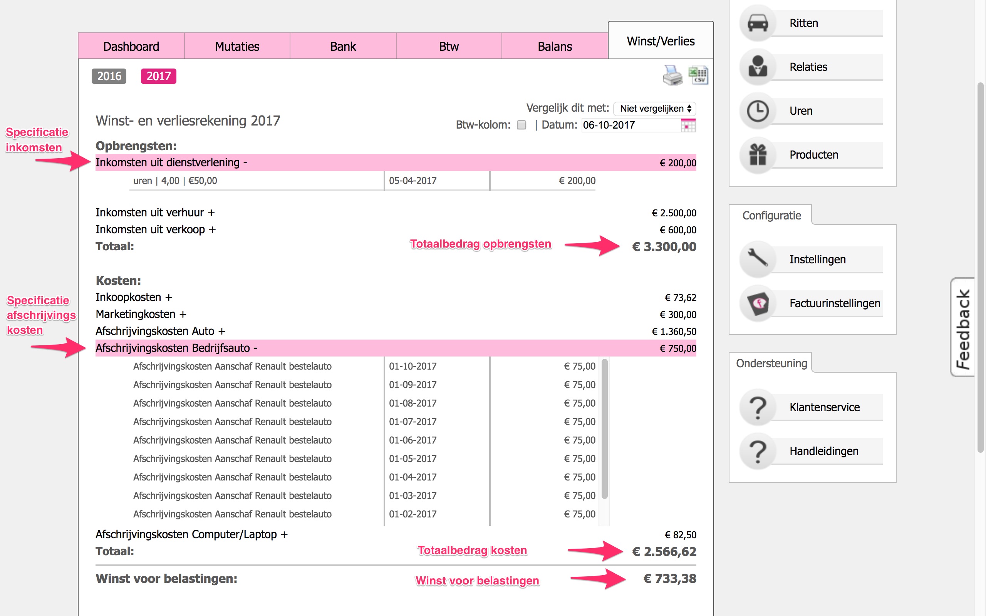Viewport: 986px width, 616px height.
Task: Open the Vergelijk dit met dropdown
Action: pos(655,108)
